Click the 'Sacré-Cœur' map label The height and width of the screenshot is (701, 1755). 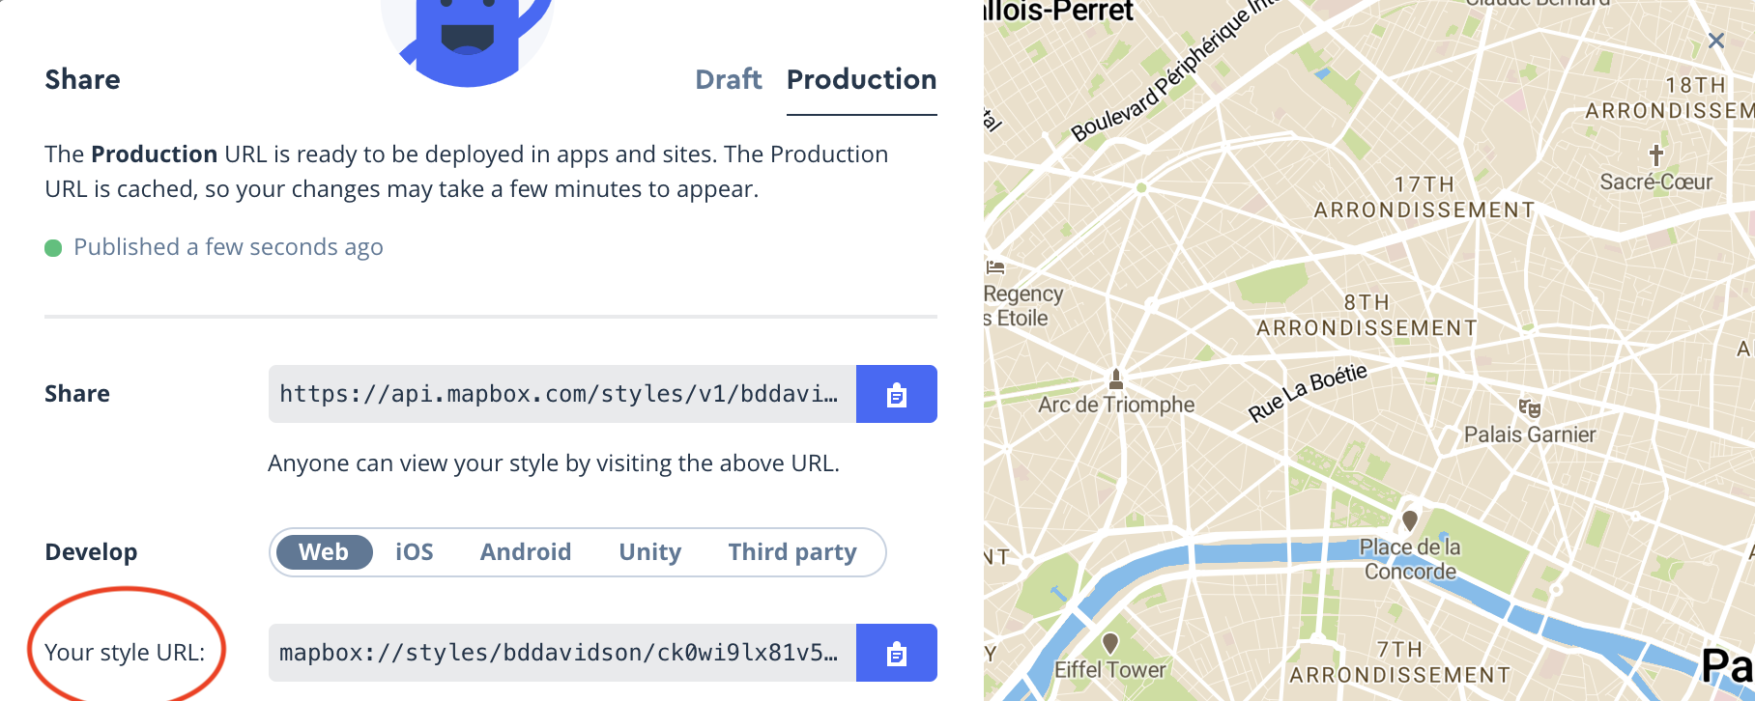click(1656, 182)
